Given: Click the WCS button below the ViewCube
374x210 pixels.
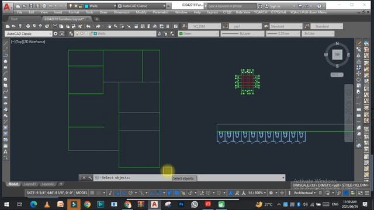Looking at the screenshot, I should click(337, 75).
